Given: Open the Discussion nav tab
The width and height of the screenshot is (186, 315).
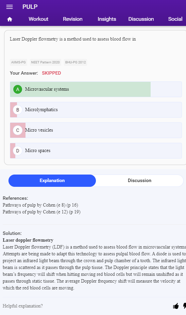Looking at the screenshot, I should [141, 19].
